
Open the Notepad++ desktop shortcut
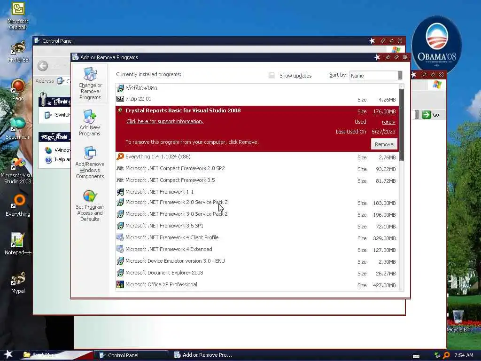[x=18, y=240]
